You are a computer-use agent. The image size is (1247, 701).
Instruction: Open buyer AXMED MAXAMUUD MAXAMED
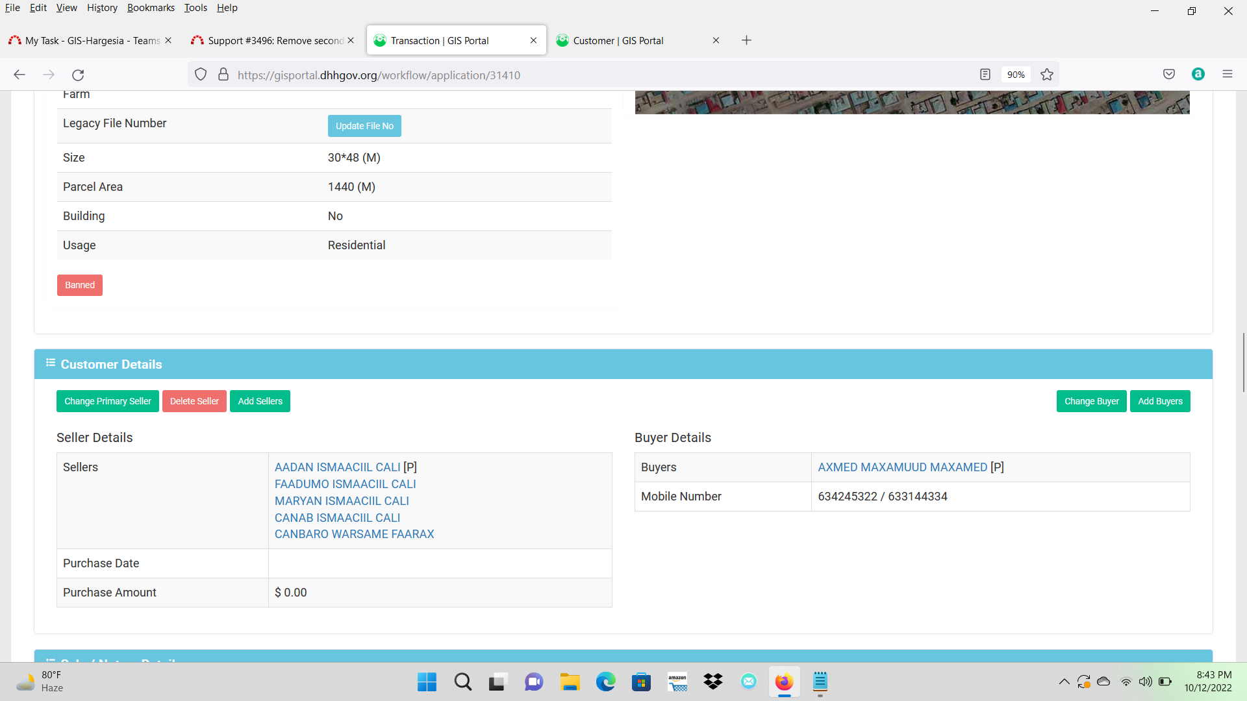coord(902,467)
